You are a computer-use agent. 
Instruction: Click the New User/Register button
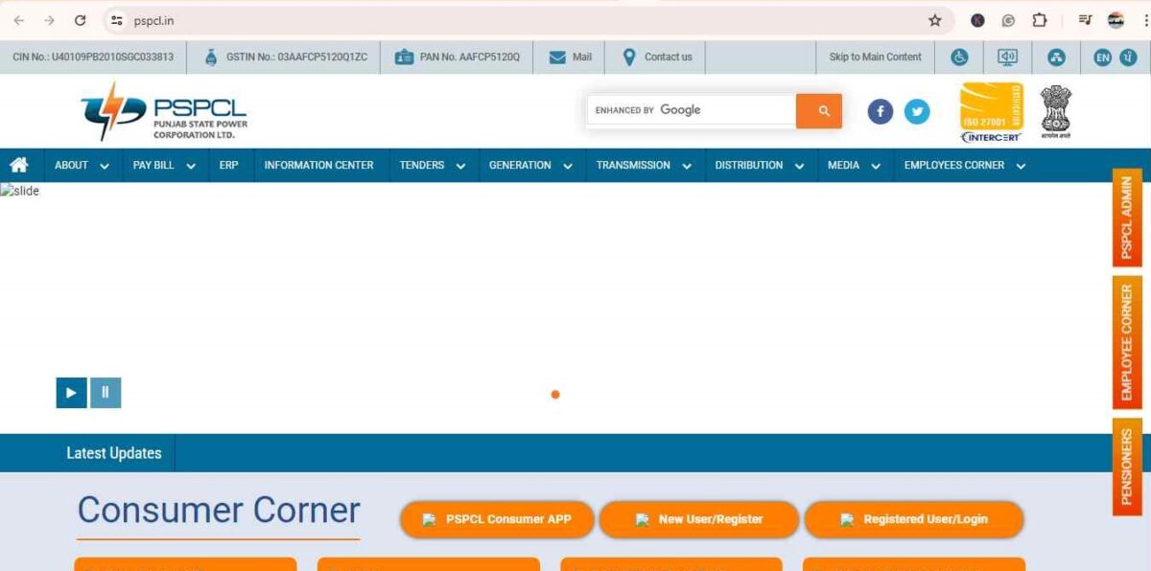(699, 519)
